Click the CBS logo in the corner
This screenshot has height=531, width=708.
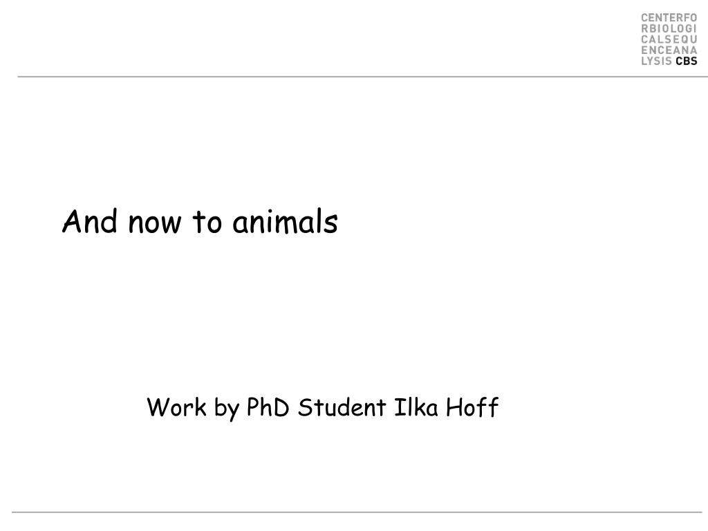pos(669,39)
